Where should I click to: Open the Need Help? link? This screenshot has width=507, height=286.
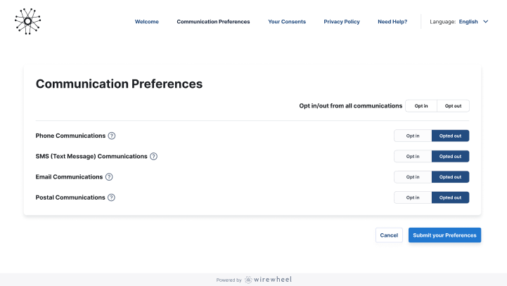click(x=392, y=22)
